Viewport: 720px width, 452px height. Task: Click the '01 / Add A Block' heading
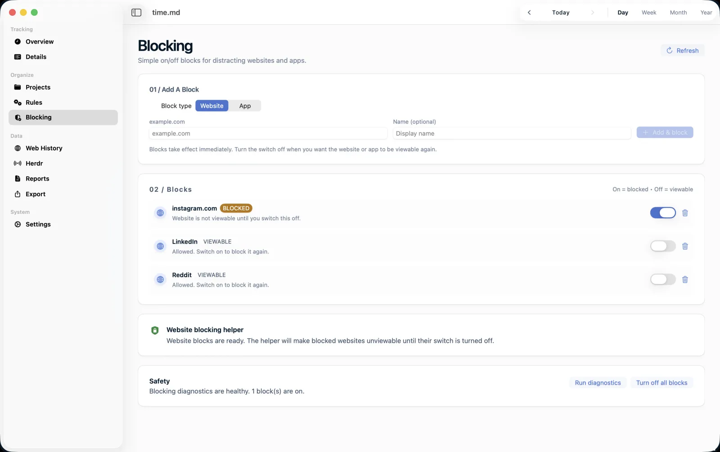pyautogui.click(x=174, y=89)
